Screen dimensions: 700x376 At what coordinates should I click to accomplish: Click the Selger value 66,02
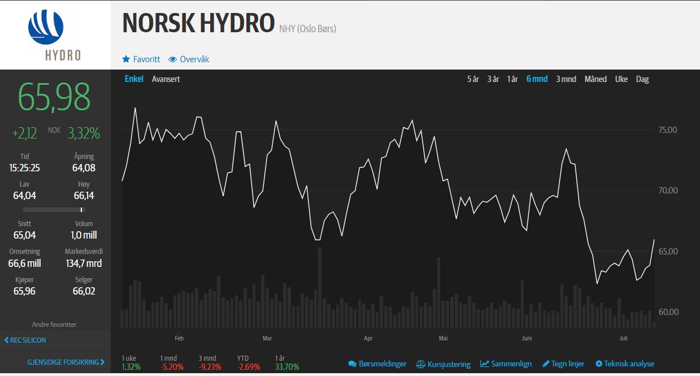pos(84,291)
